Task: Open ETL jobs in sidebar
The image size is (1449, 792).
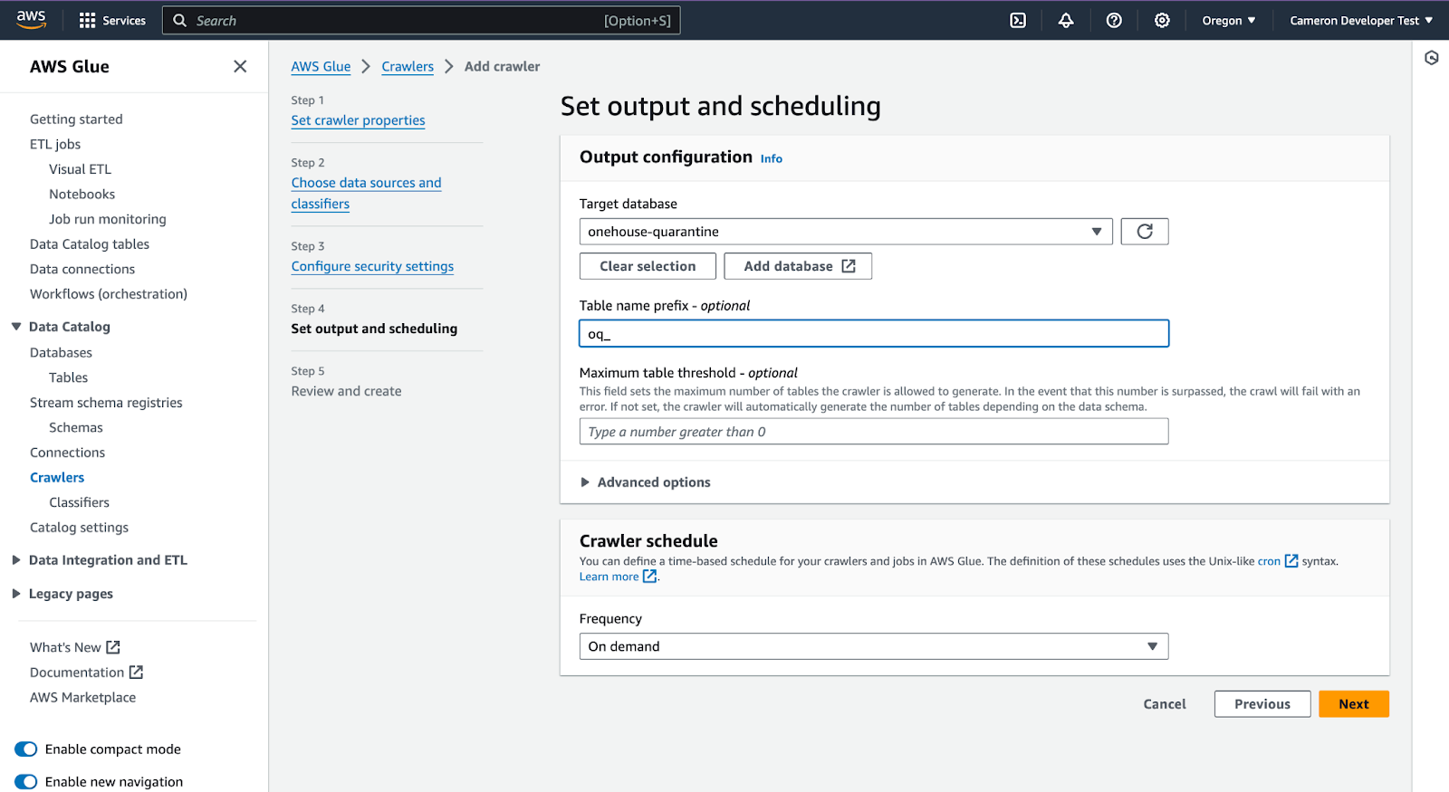Action: (55, 144)
